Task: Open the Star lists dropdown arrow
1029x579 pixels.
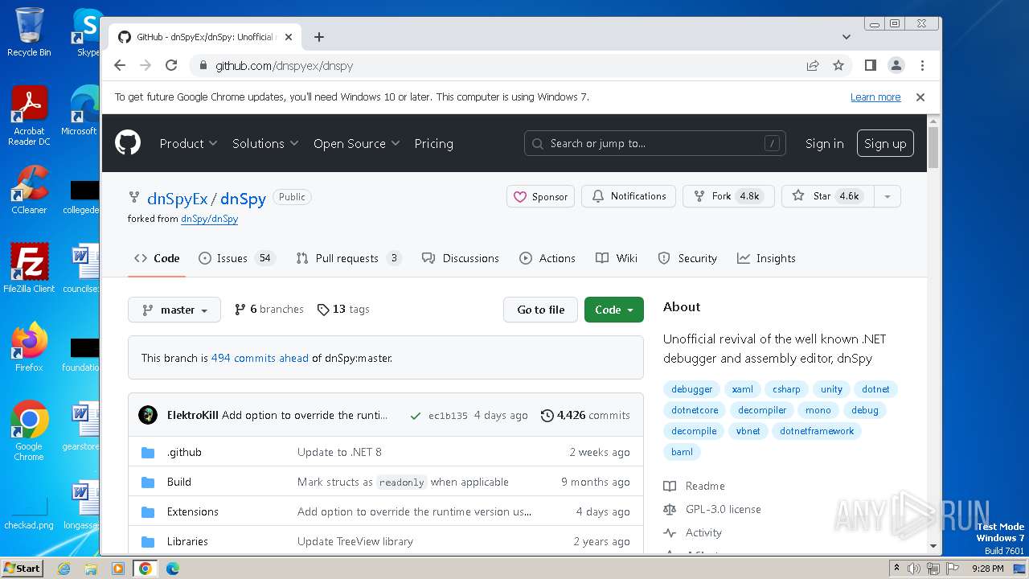Action: click(887, 196)
